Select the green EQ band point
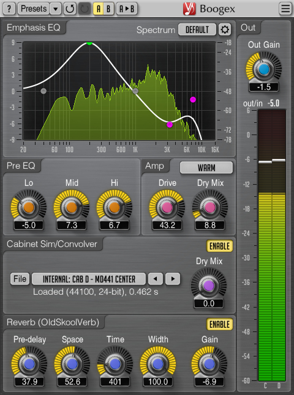 pos(89,43)
